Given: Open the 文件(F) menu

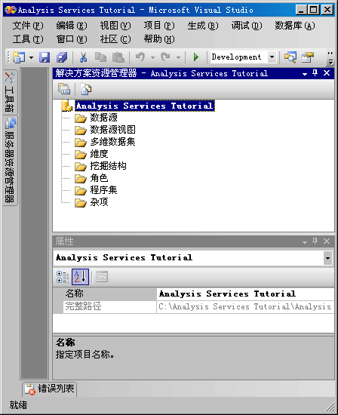Looking at the screenshot, I should pyautogui.click(x=28, y=26).
